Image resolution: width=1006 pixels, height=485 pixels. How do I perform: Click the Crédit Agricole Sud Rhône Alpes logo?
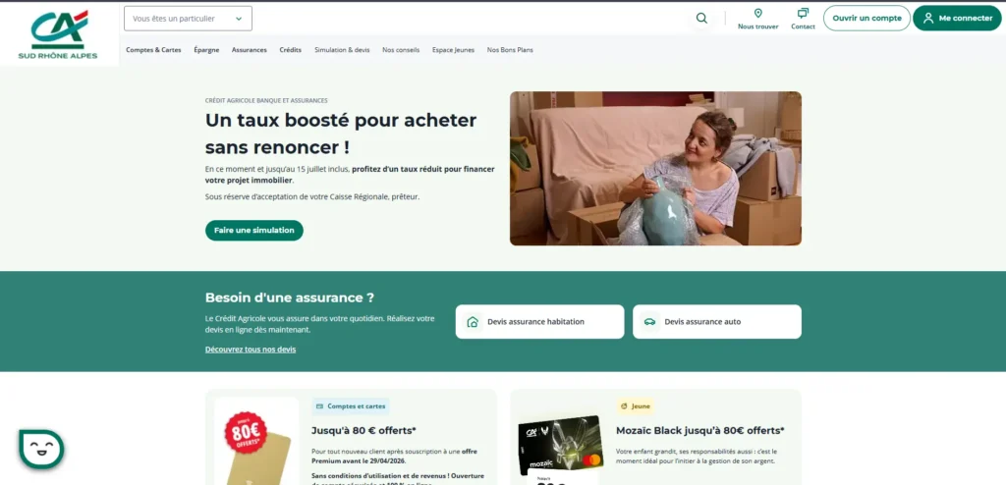click(x=58, y=34)
